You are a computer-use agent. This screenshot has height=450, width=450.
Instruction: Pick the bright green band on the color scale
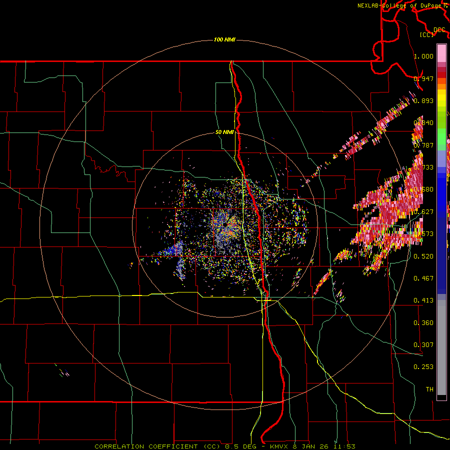441,135
